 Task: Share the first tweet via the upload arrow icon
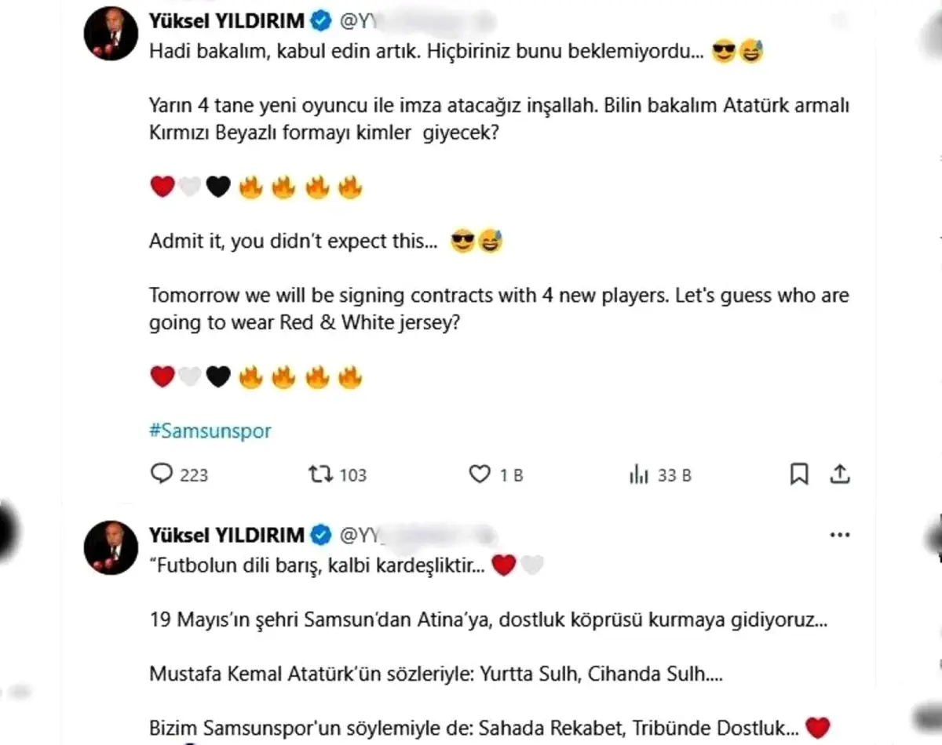coord(840,474)
